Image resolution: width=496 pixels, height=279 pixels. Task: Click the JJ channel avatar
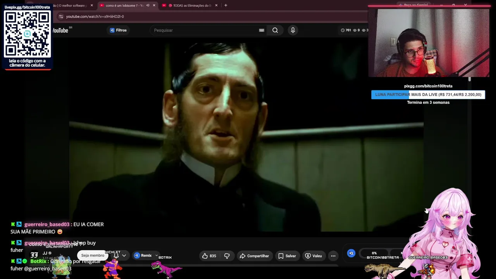[34, 255]
